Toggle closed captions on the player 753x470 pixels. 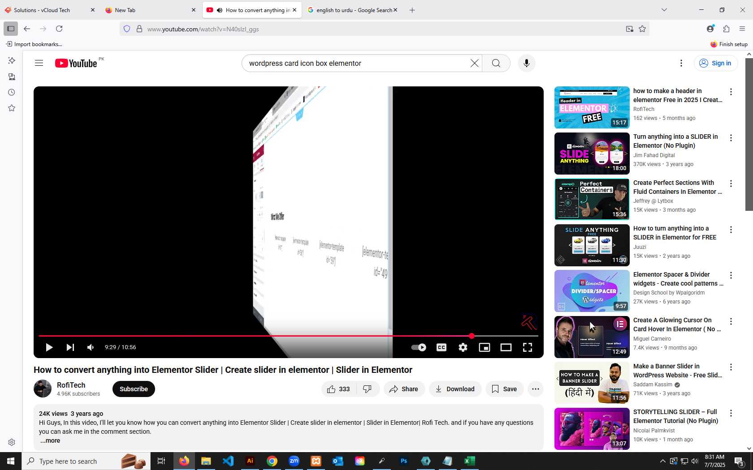pyautogui.click(x=441, y=347)
